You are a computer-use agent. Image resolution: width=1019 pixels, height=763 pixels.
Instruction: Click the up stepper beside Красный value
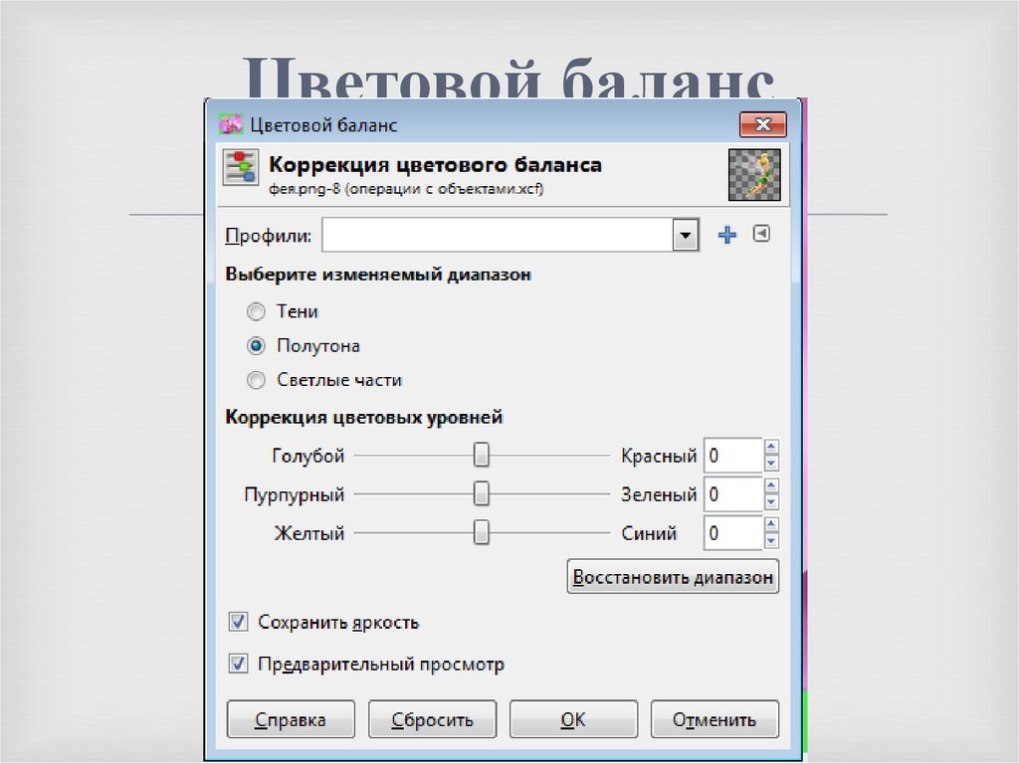(x=772, y=449)
